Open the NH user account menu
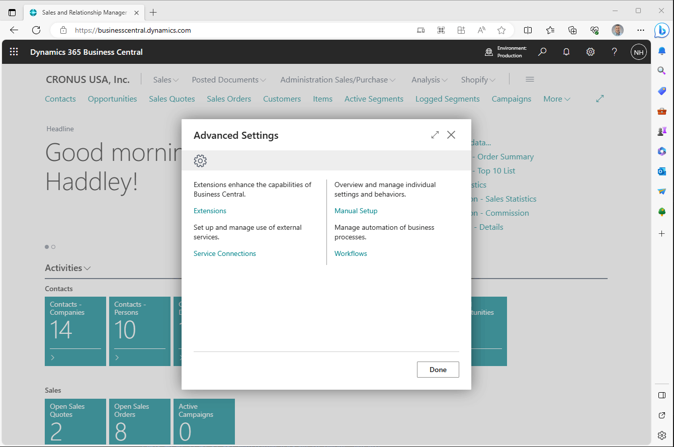674x447 pixels. coord(639,52)
